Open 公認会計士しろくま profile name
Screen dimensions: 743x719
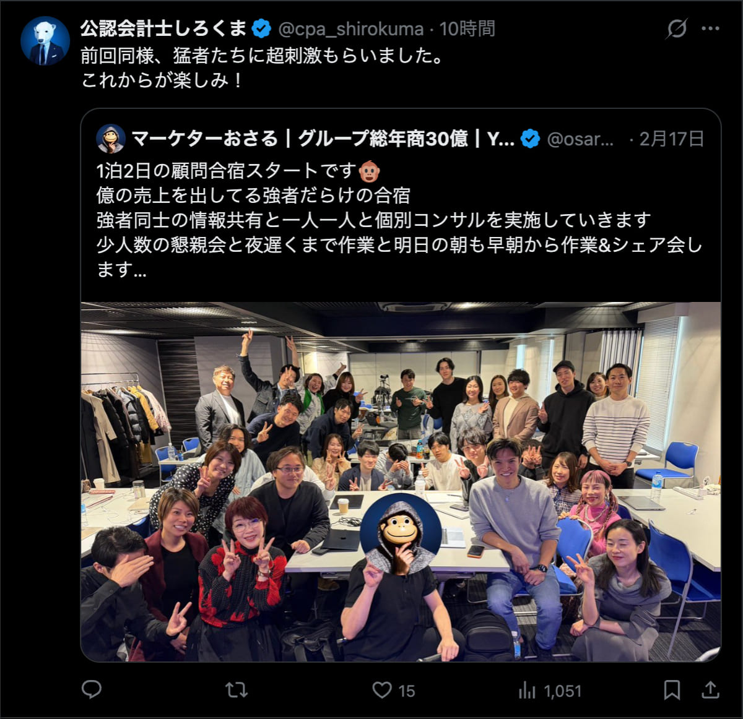(163, 28)
